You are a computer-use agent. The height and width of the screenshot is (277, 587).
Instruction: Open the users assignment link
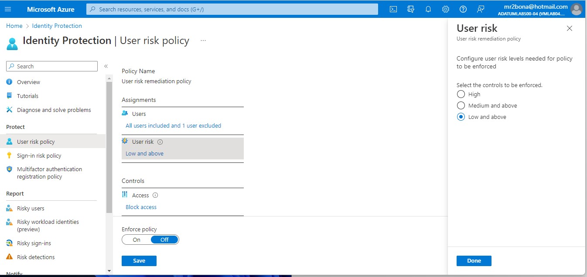[172, 125]
